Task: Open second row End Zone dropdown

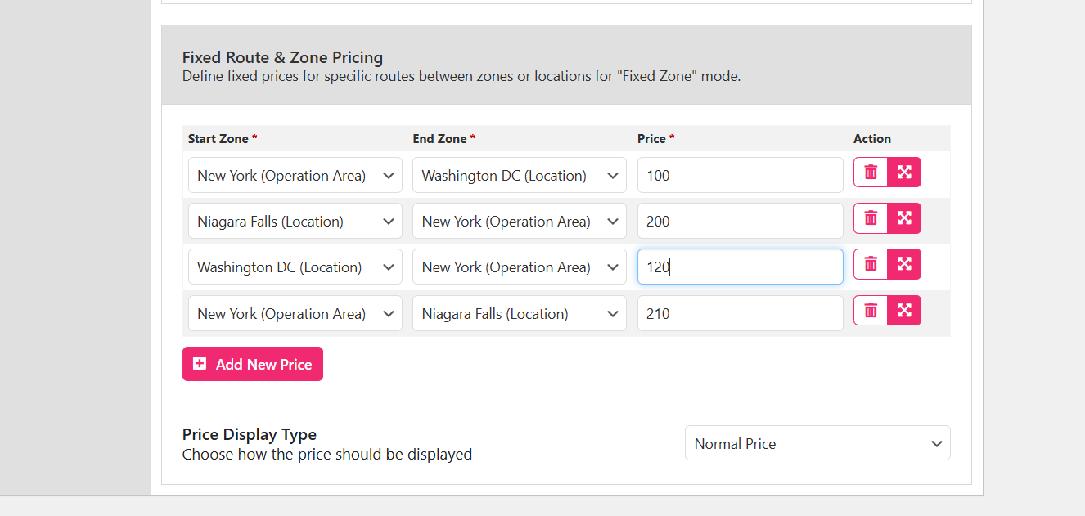Action: tap(519, 221)
